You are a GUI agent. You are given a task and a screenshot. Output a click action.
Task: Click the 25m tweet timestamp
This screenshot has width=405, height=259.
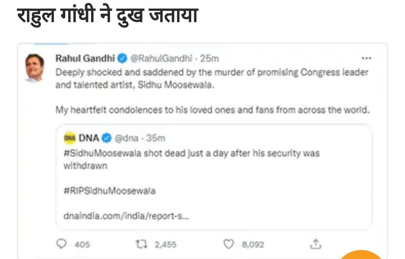209,58
